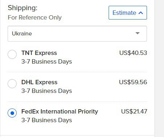164x137 pixels.
Task: Collapse the shipping Estimate button
Action: [x=128, y=13]
